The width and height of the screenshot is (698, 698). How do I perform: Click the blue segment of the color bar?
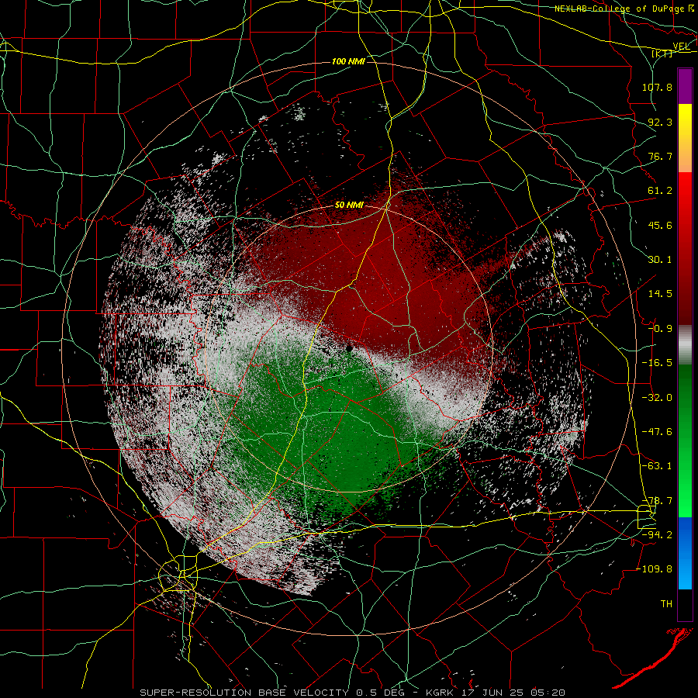pos(685,553)
